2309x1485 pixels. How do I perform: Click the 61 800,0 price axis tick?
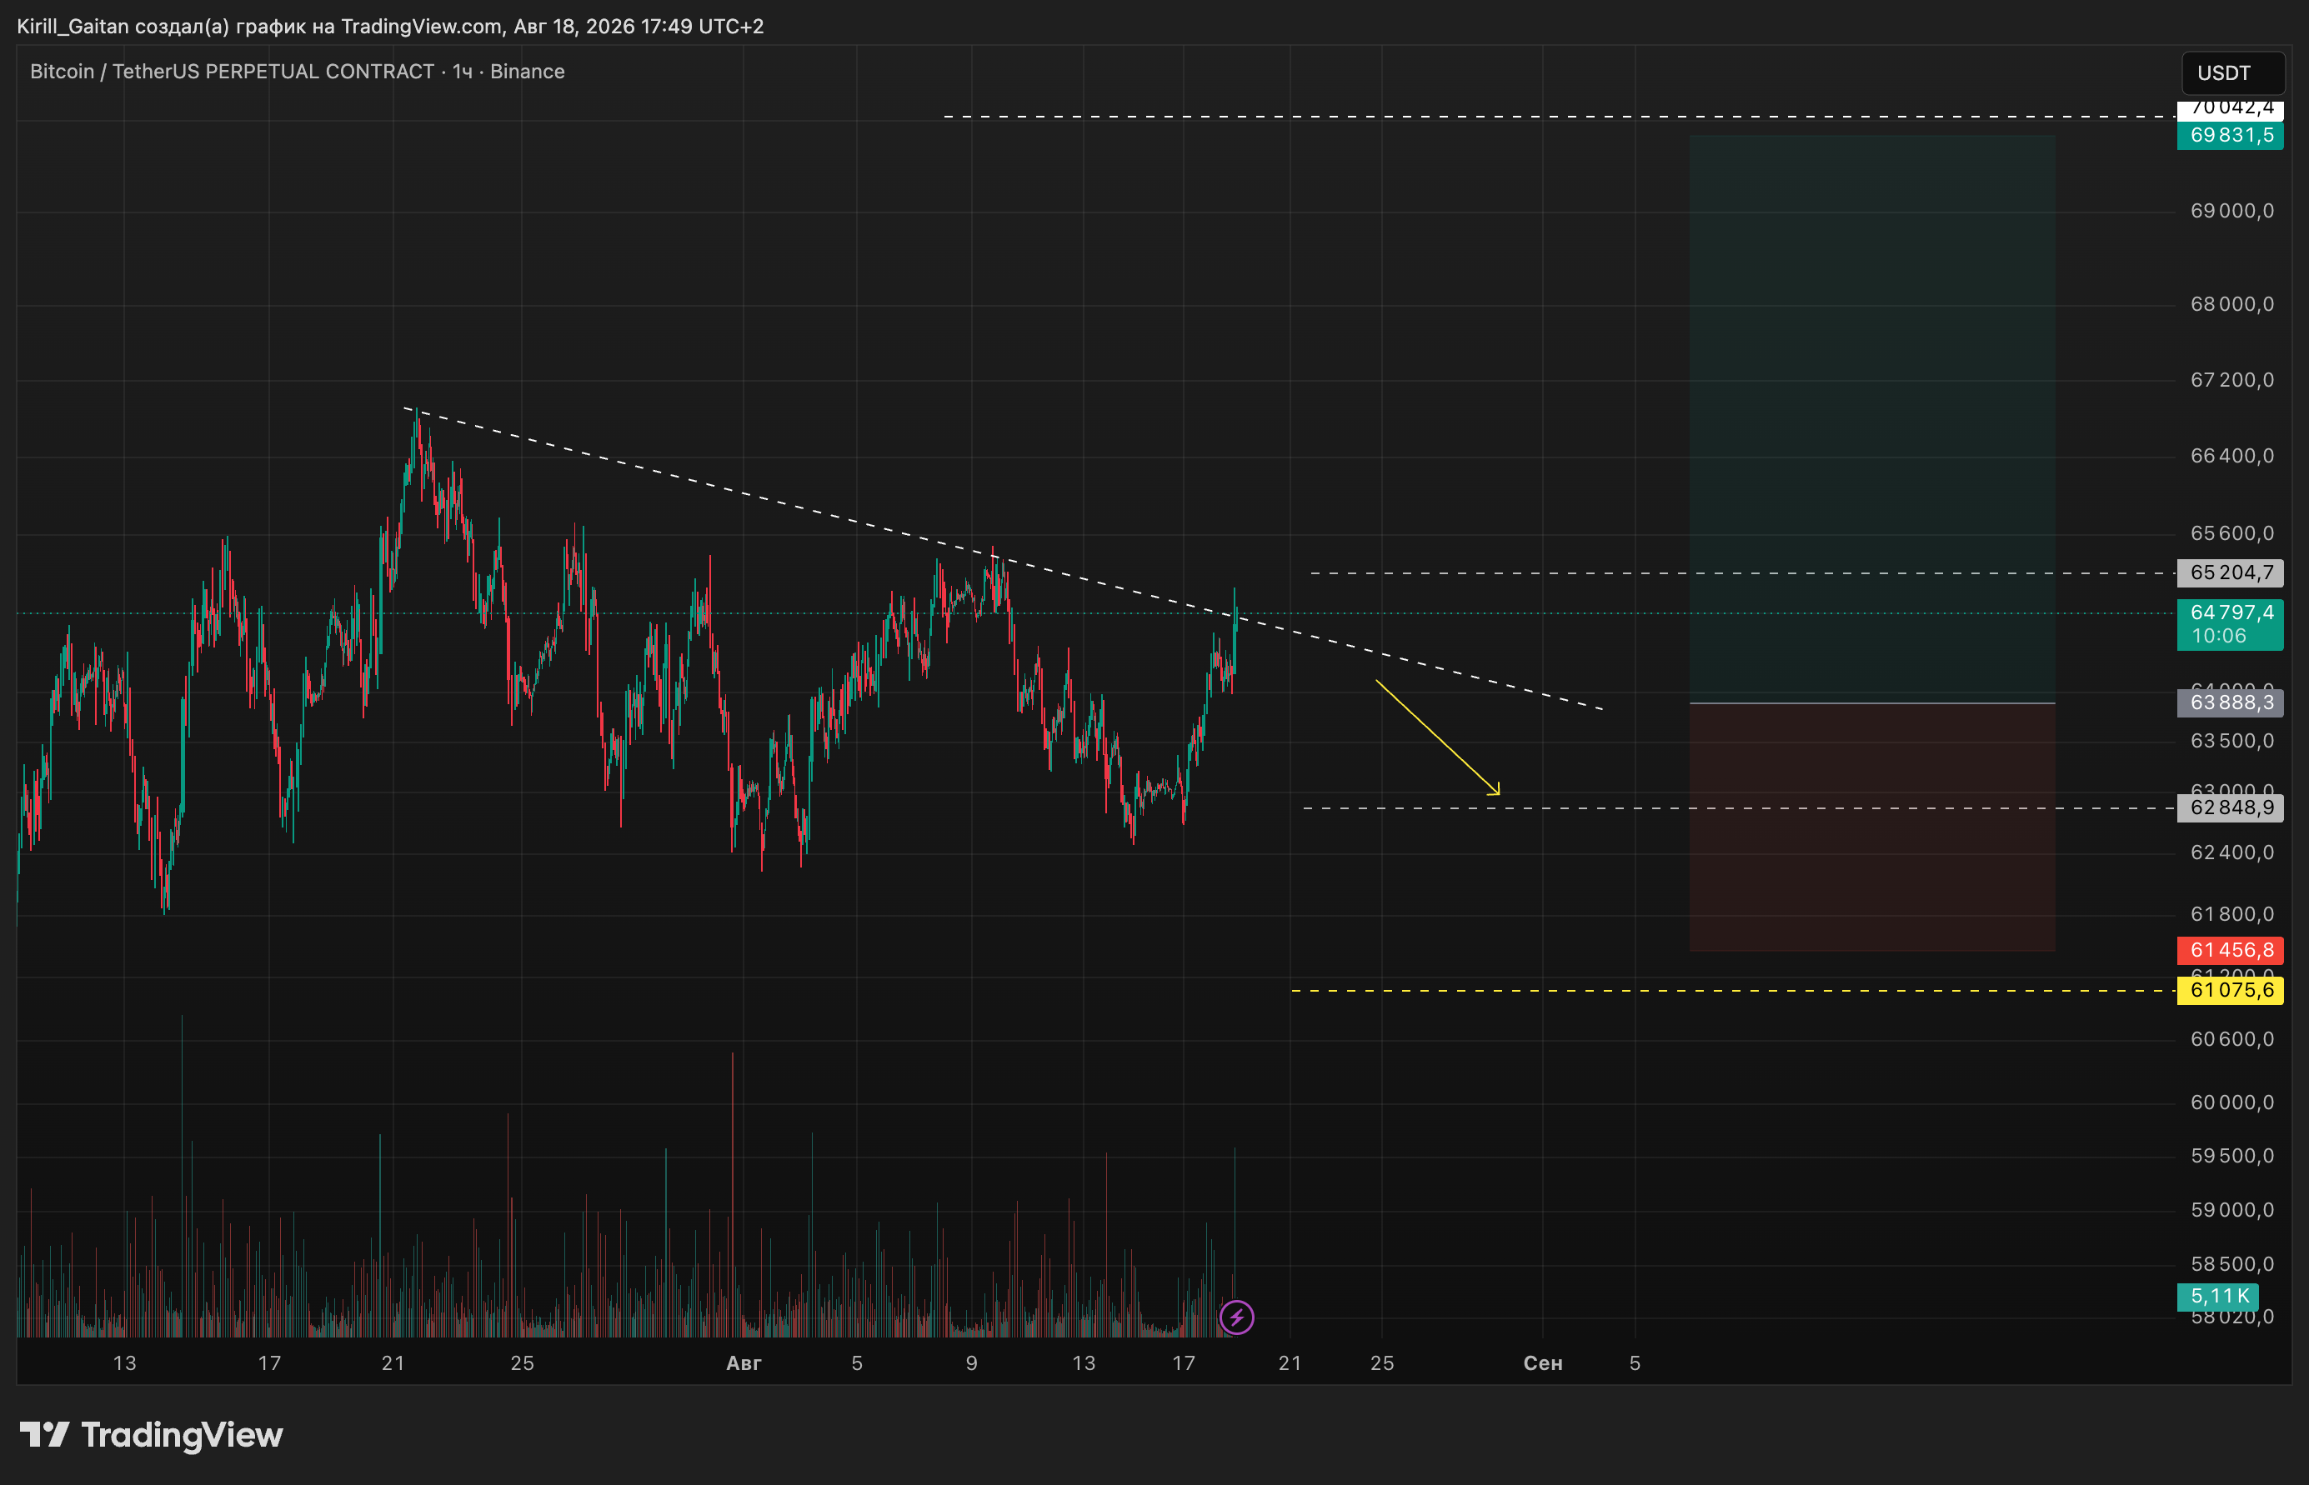click(2231, 914)
